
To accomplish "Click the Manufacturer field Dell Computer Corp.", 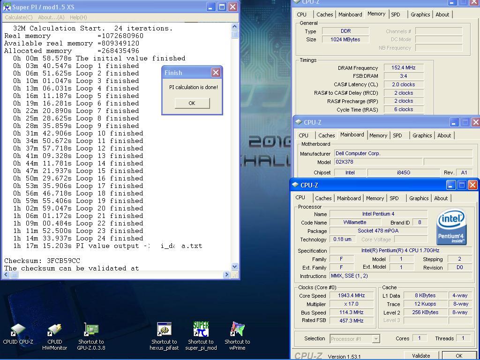I will coord(403,153).
